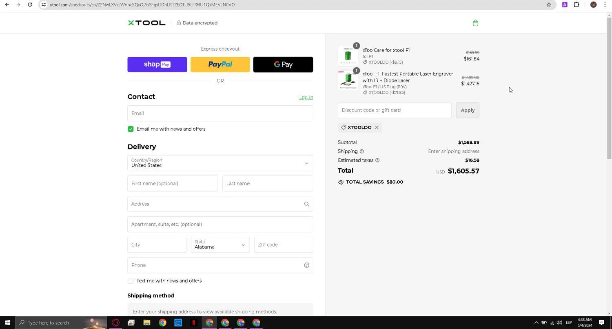The height and width of the screenshot is (329, 612).
Task: Open the Opera browser from the taskbar
Action: click(115, 323)
